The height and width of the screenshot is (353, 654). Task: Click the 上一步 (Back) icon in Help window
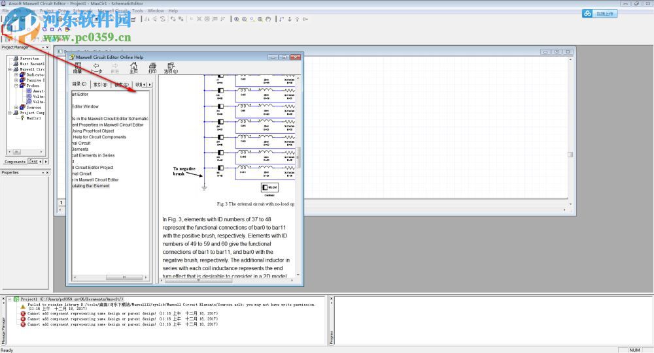pyautogui.click(x=96, y=68)
